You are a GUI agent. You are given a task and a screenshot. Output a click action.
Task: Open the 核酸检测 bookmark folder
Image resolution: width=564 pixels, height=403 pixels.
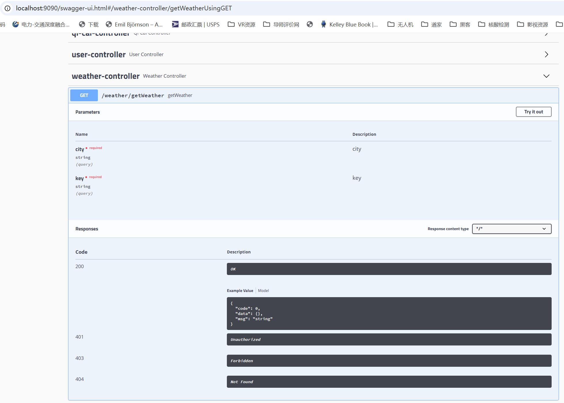coord(494,24)
